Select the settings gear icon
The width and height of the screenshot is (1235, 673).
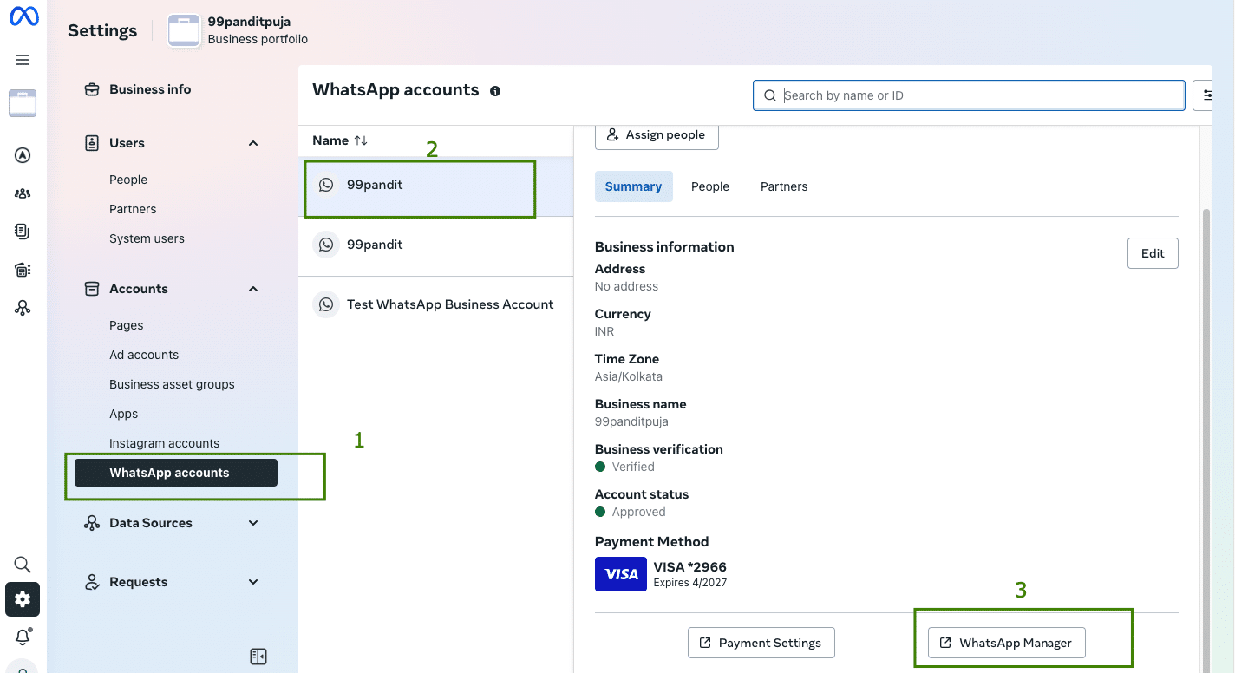click(23, 599)
